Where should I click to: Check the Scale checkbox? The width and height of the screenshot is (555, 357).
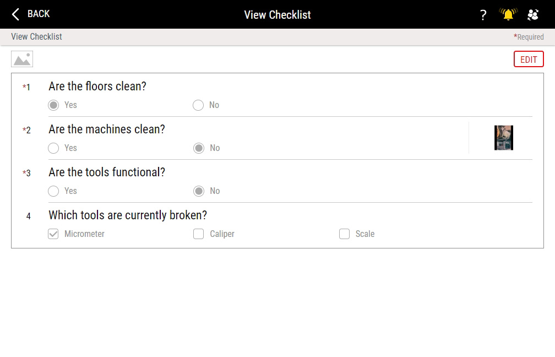click(344, 234)
